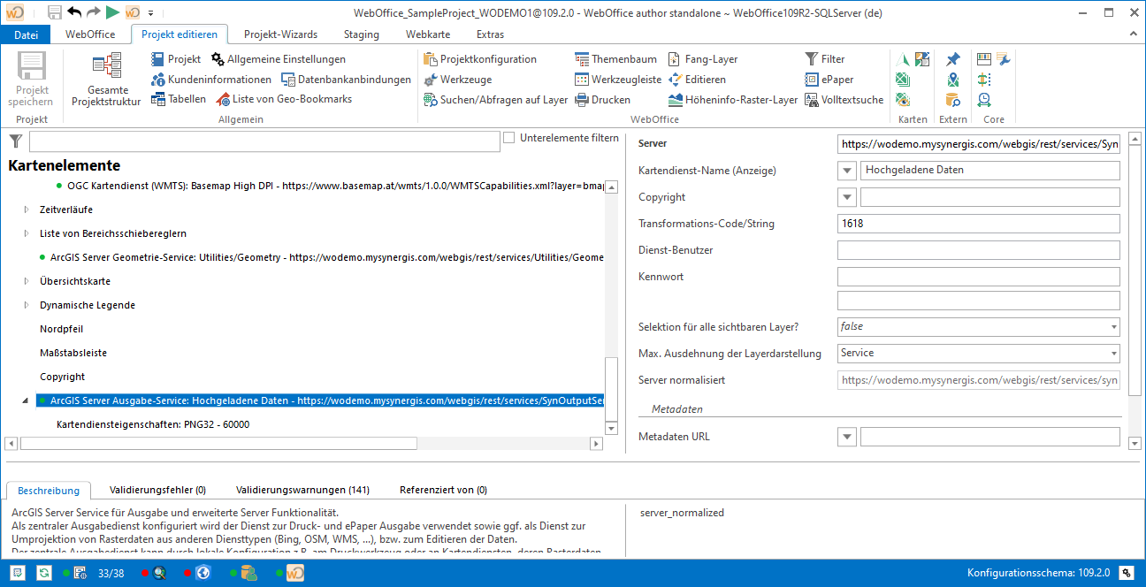The height and width of the screenshot is (587, 1146).
Task: Click inside the Transformations-Code/String input field
Action: 973,223
